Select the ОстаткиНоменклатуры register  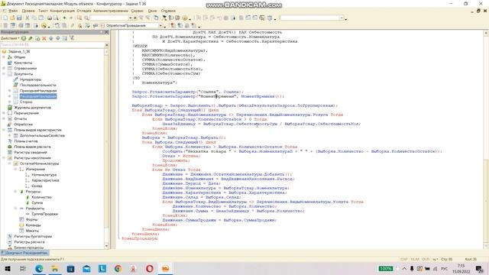tap(39, 163)
